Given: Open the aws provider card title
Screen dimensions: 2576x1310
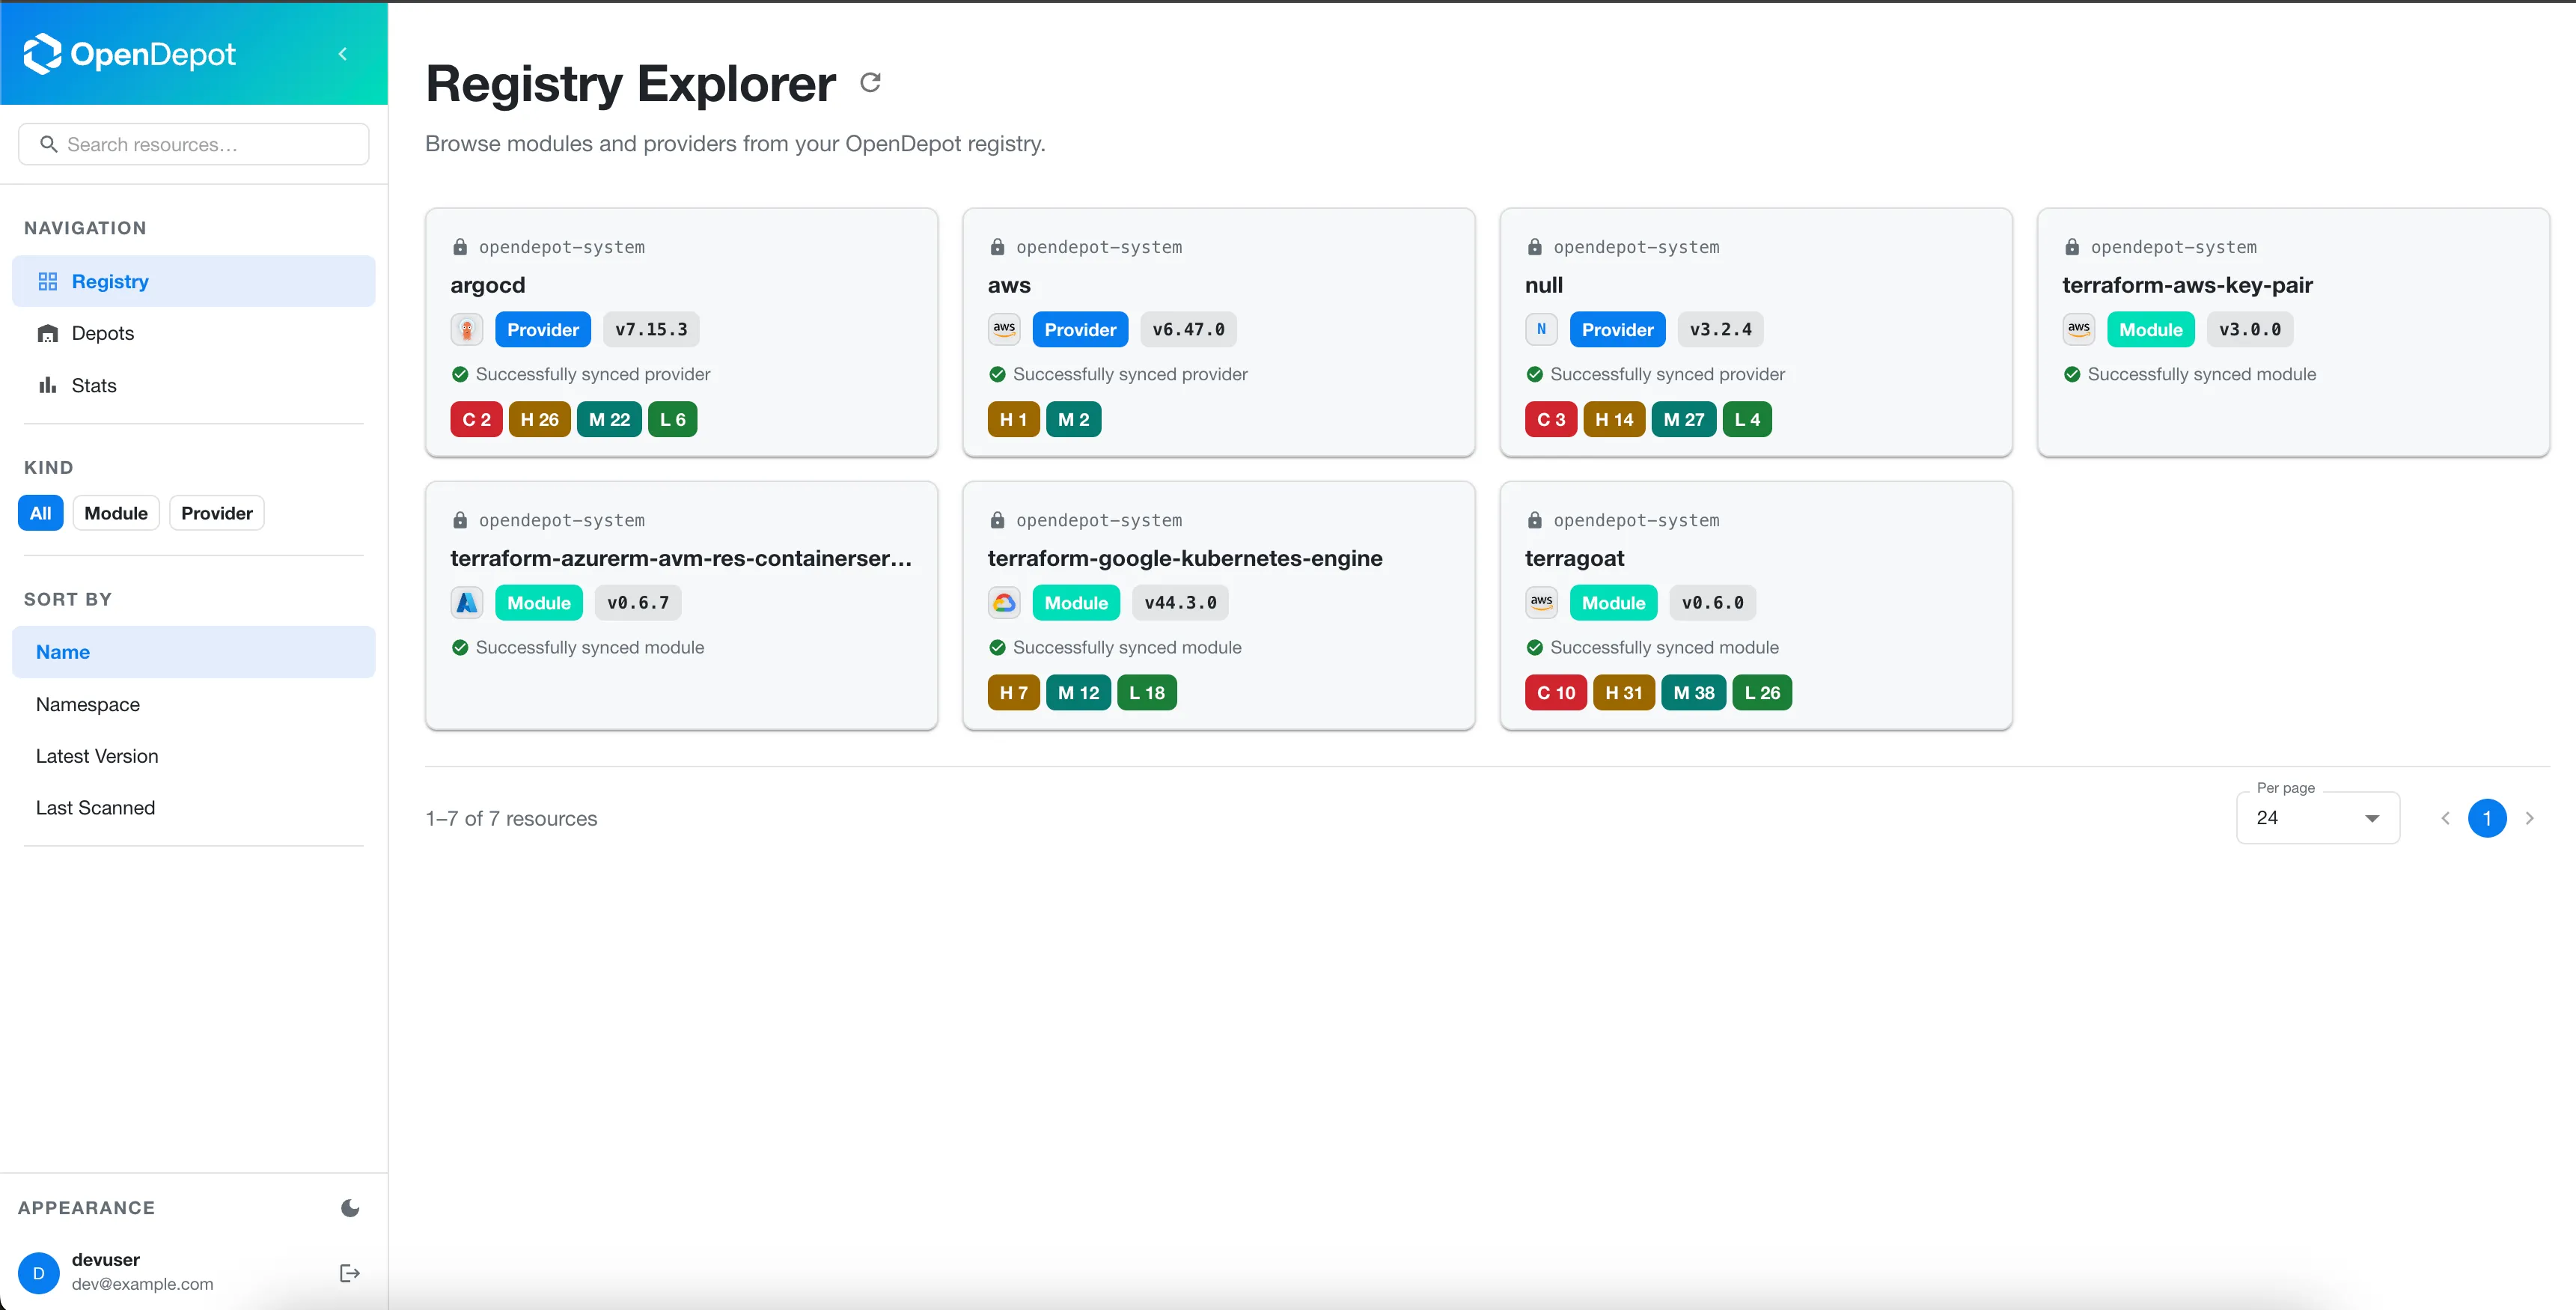Looking at the screenshot, I should click(1009, 285).
